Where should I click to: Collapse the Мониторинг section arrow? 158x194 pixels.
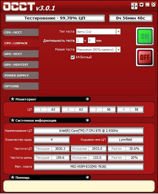[87, 99]
